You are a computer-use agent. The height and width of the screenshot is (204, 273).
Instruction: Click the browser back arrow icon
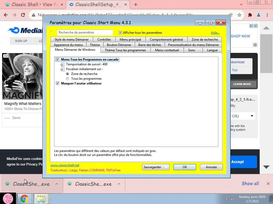click(6, 15)
